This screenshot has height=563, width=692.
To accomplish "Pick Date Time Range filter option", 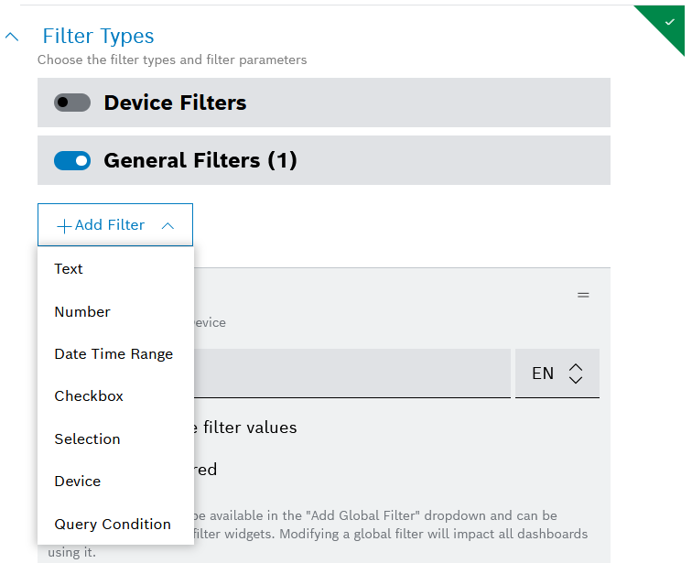I will click(114, 354).
